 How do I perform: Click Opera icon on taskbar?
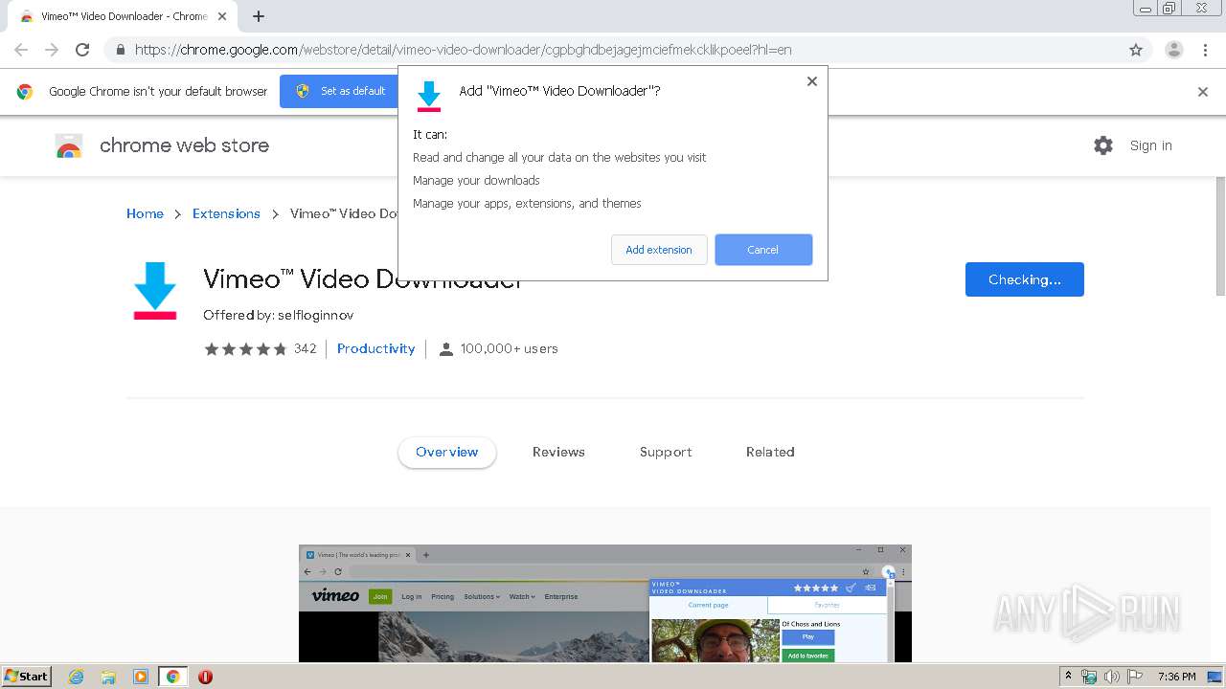[x=205, y=677]
